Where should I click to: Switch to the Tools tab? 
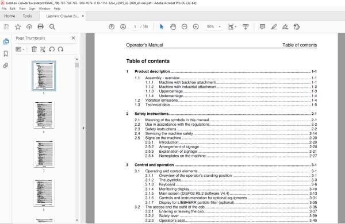click(x=27, y=16)
